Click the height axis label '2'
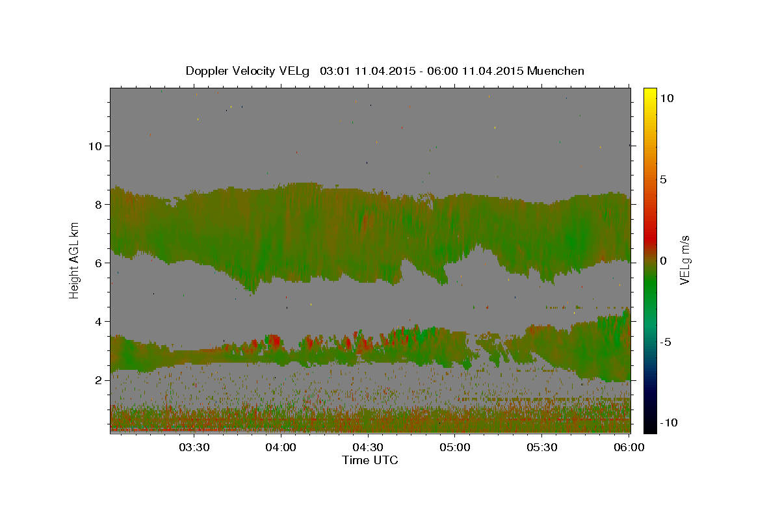The height and width of the screenshot is (520, 780). 98,380
